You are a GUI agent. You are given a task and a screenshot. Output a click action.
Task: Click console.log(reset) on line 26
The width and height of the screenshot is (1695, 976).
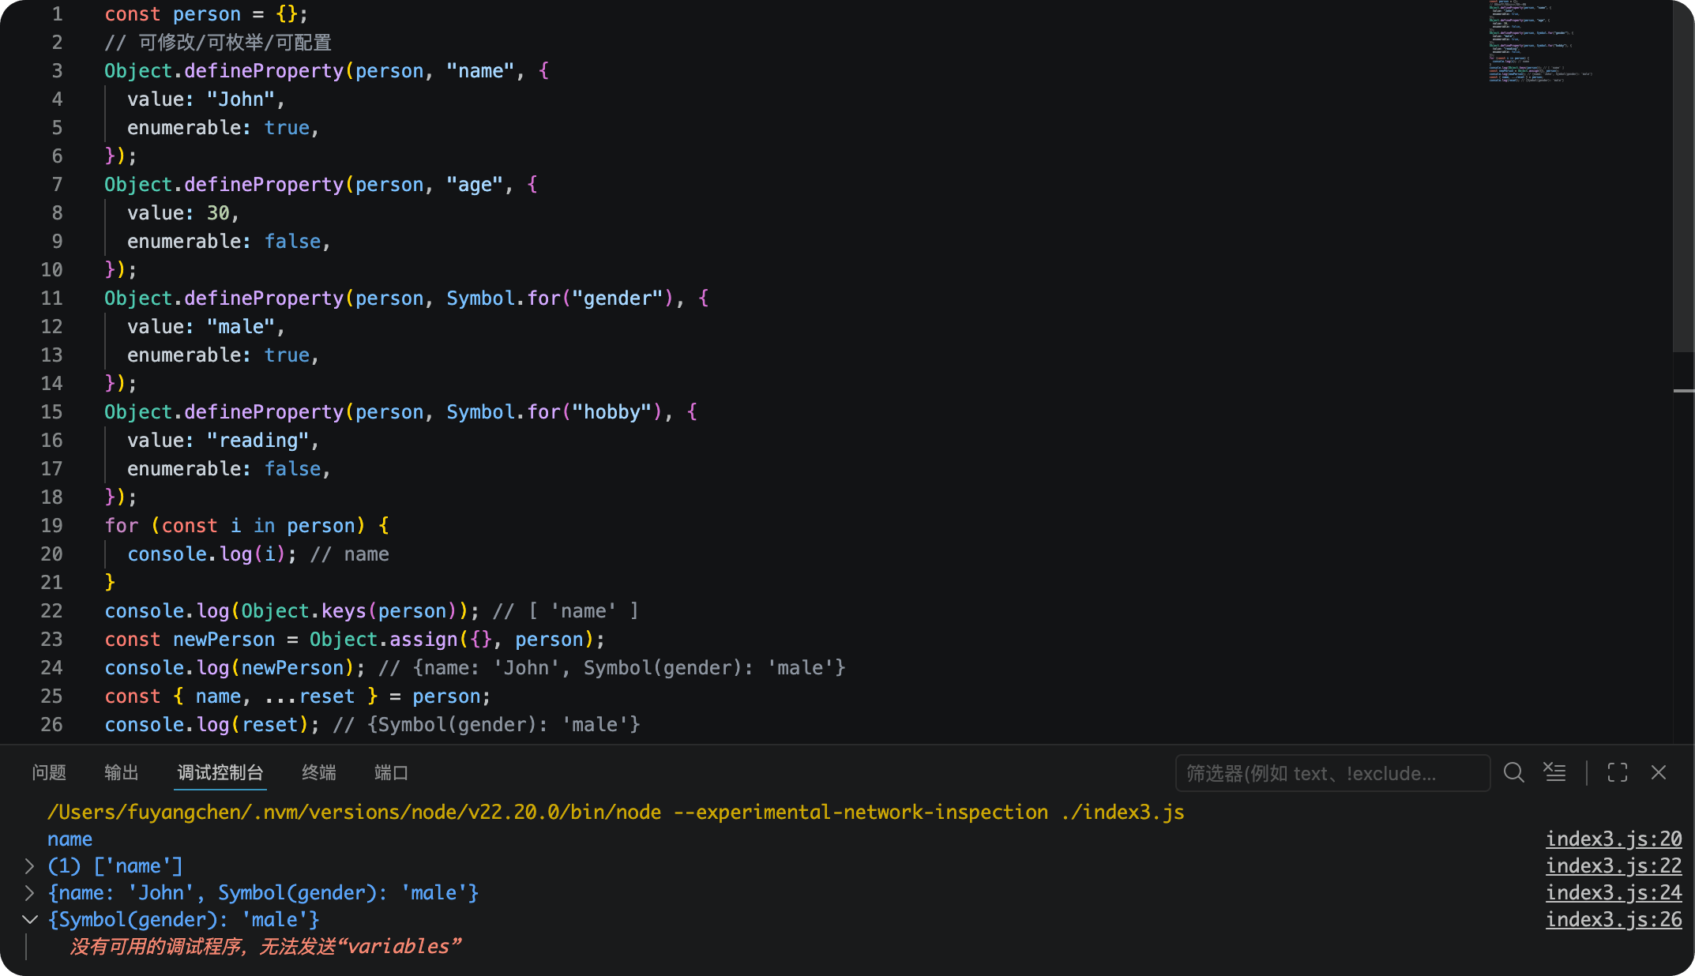coord(207,725)
